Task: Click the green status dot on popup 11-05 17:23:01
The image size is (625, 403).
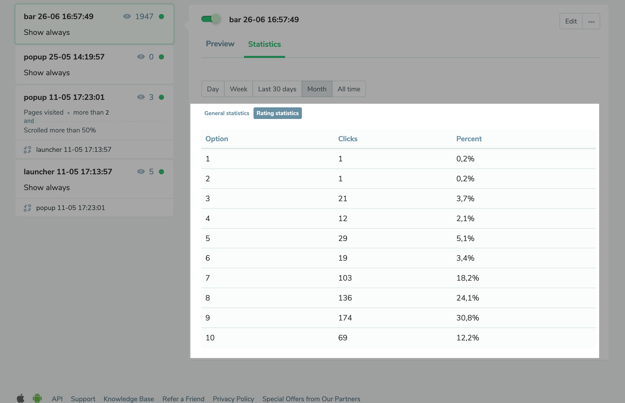Action: (x=161, y=97)
